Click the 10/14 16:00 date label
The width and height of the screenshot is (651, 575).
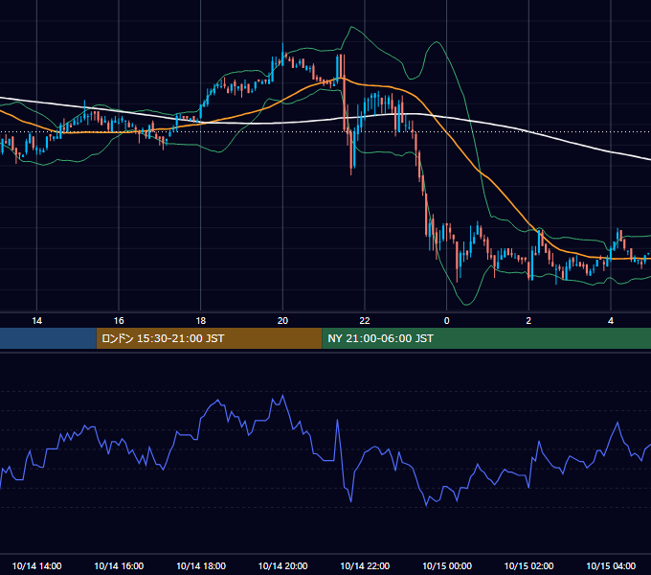[x=119, y=565]
